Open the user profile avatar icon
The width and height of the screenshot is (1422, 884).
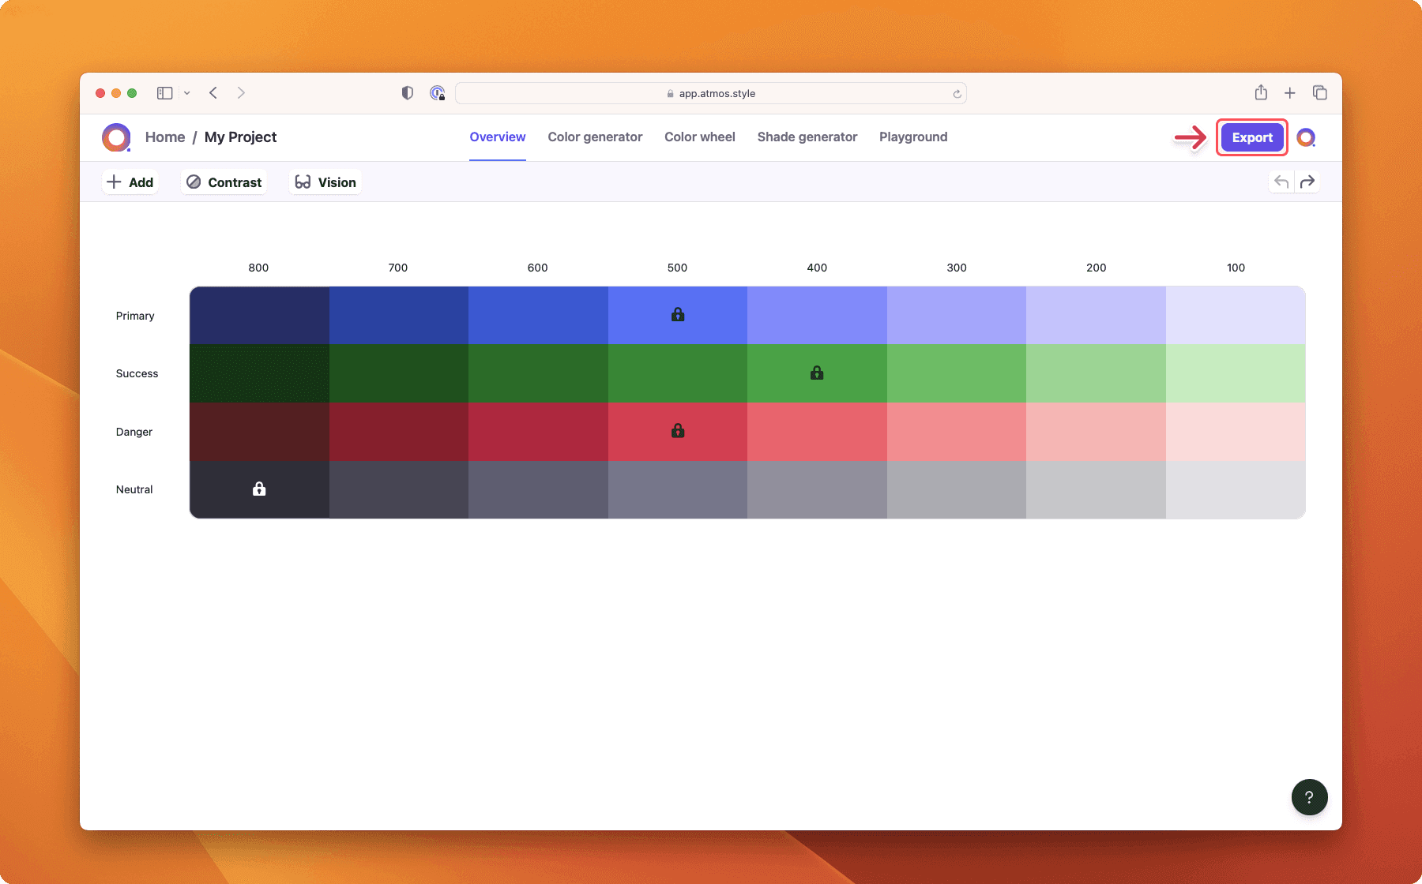pos(1306,137)
